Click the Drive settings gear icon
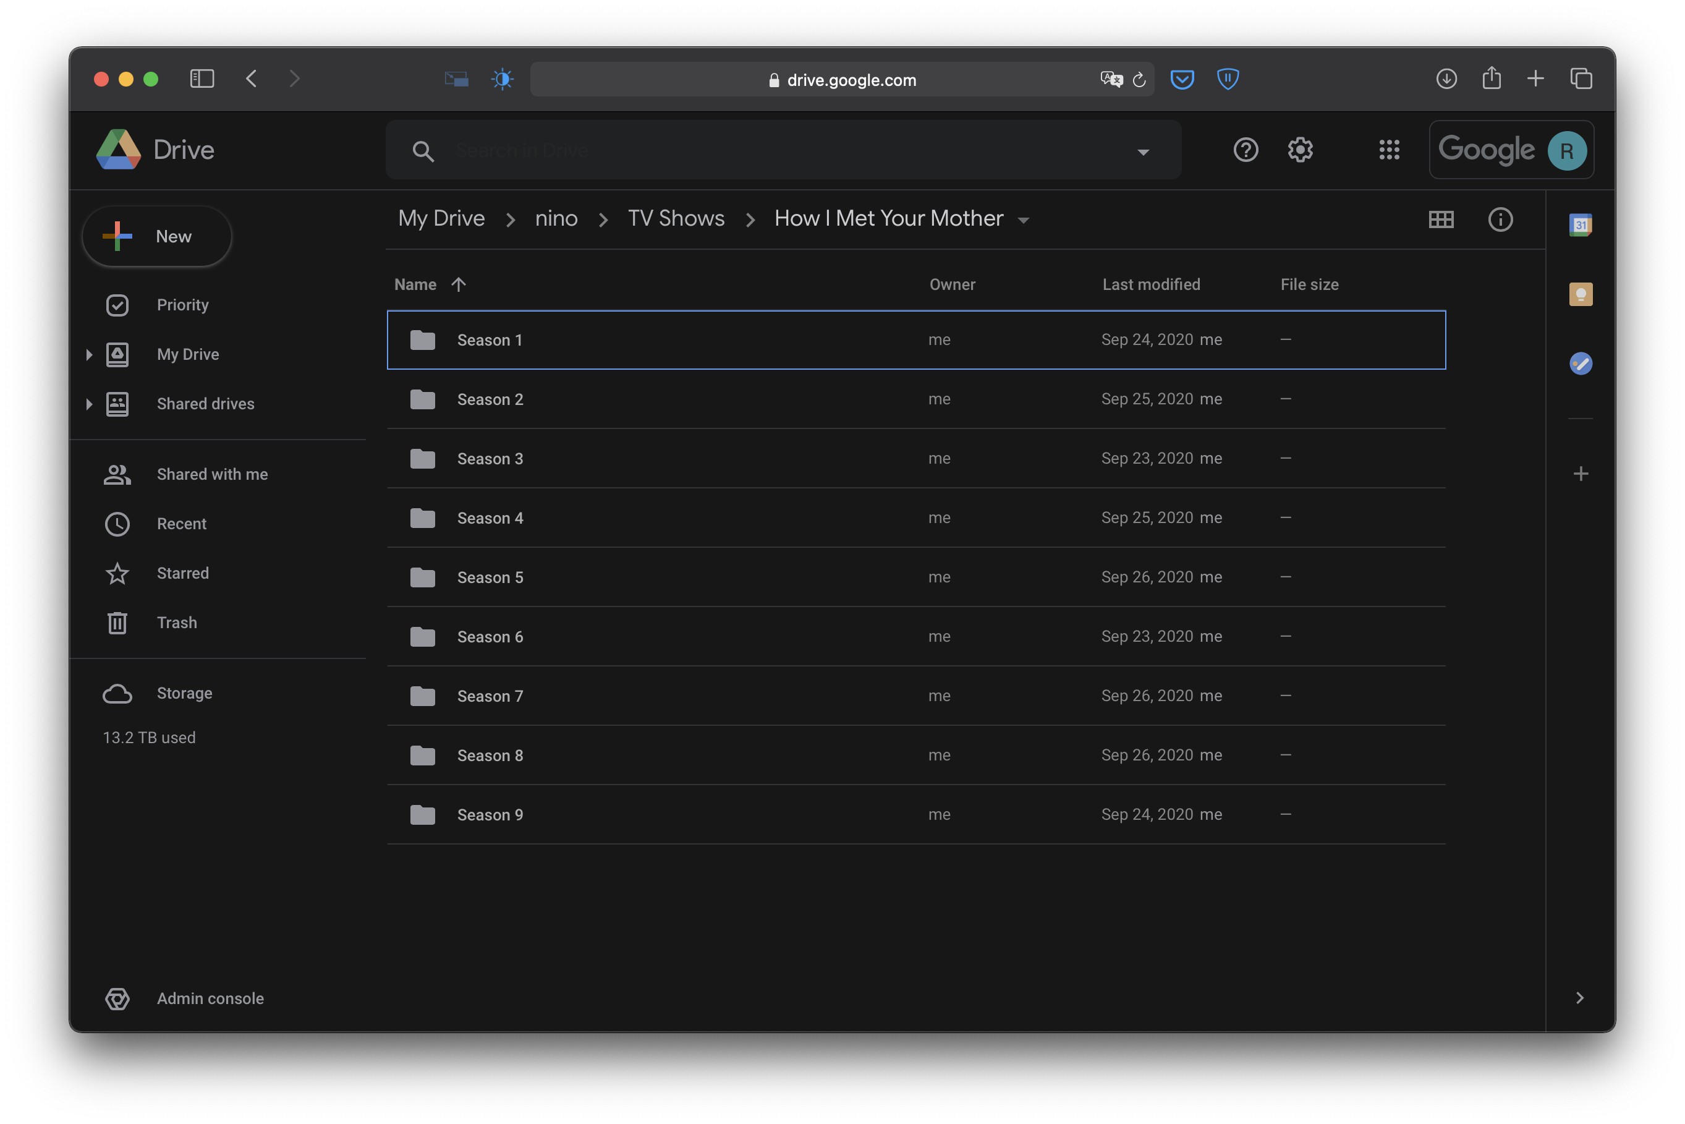This screenshot has width=1685, height=1124. 1300,150
